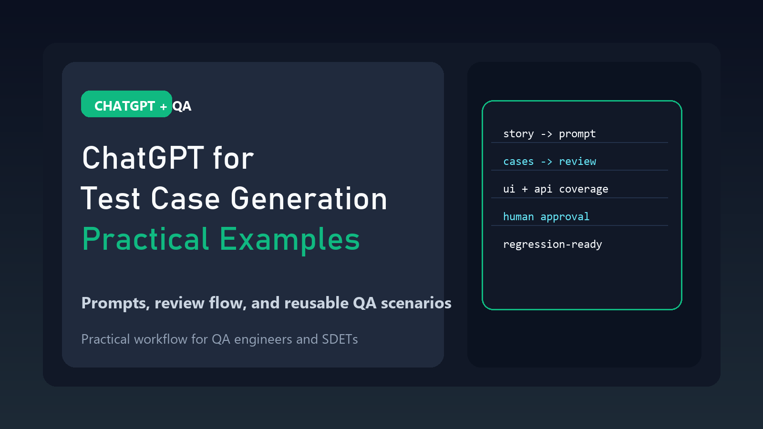Image resolution: width=763 pixels, height=429 pixels.
Task: Click 'Prompts, review flow, and reusable QA scenarios'
Action: pos(266,303)
